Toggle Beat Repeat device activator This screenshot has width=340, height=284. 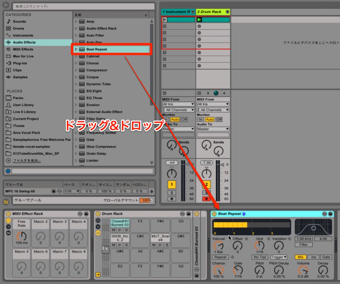pyautogui.click(x=214, y=214)
